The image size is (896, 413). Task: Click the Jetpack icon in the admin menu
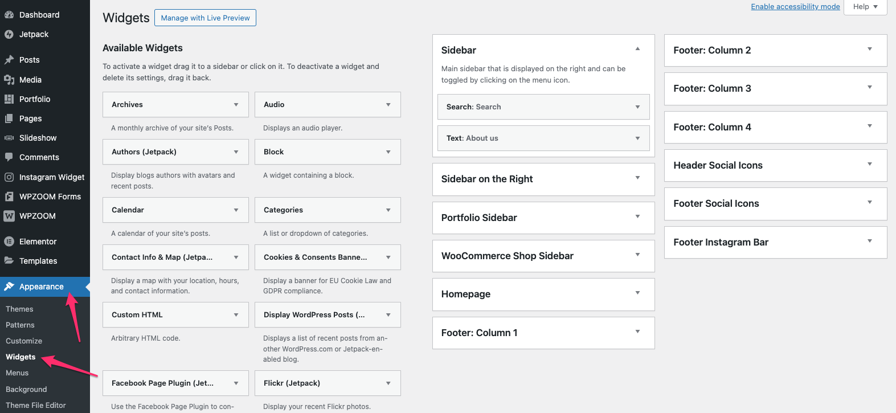point(9,34)
